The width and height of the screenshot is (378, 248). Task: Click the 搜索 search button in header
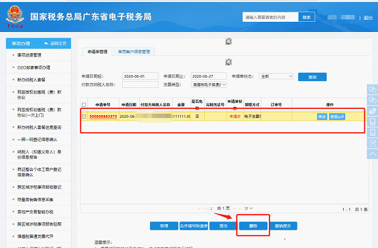(x=306, y=17)
